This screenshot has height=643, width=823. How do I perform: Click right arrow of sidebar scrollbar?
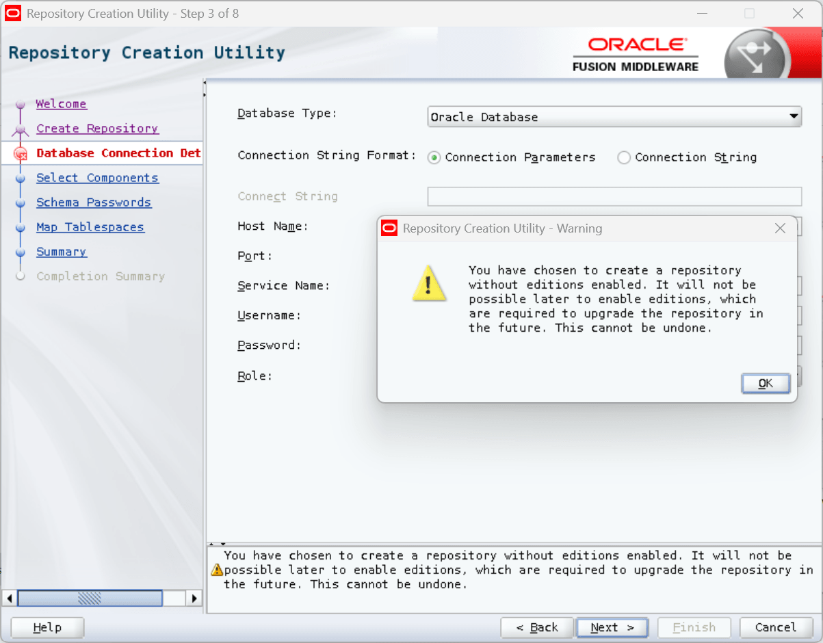(x=194, y=599)
